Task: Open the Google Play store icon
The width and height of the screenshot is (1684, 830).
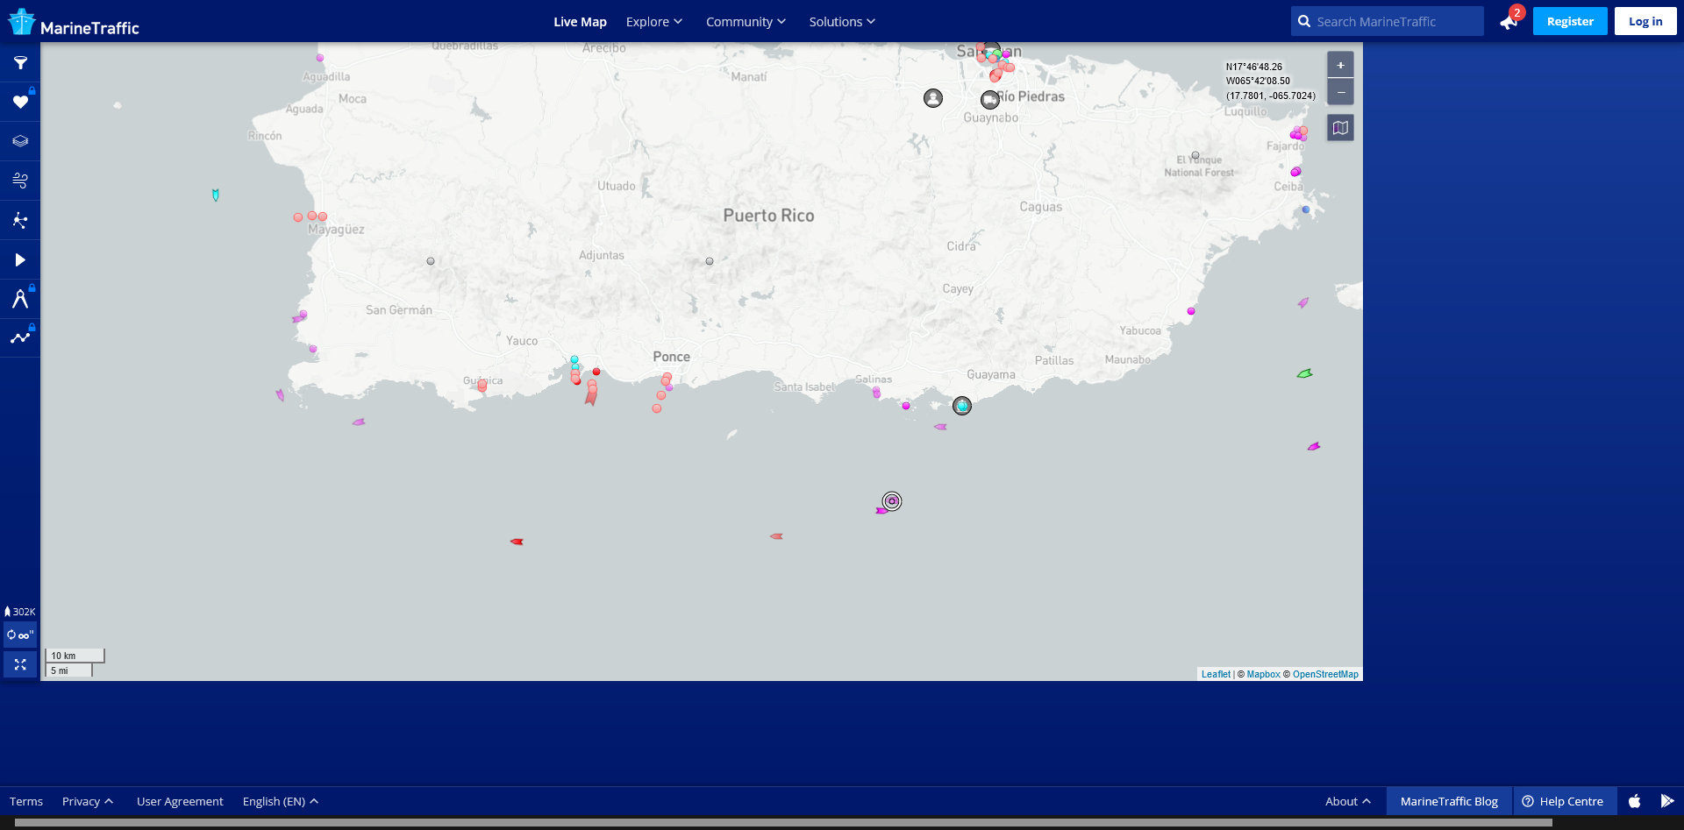Action: pos(1667,801)
